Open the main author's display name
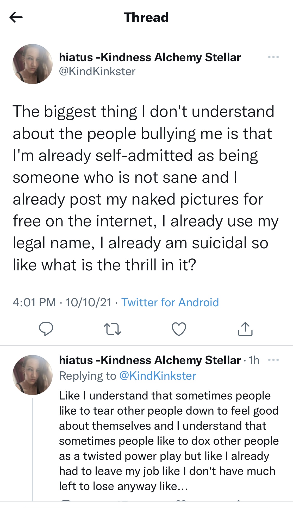Image resolution: width=293 pixels, height=508 pixels. coord(150,57)
